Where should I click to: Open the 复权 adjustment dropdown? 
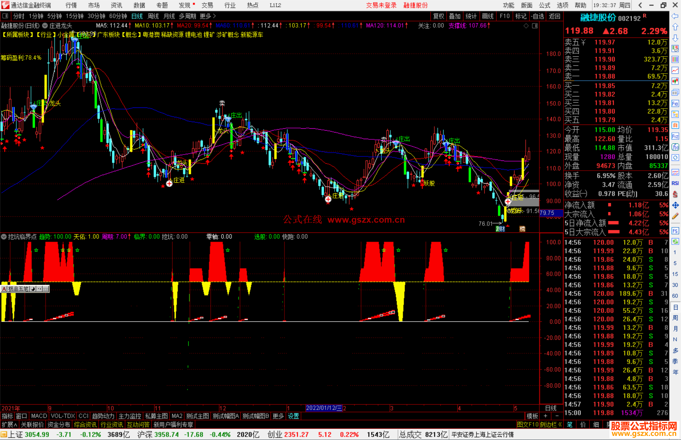[439, 16]
